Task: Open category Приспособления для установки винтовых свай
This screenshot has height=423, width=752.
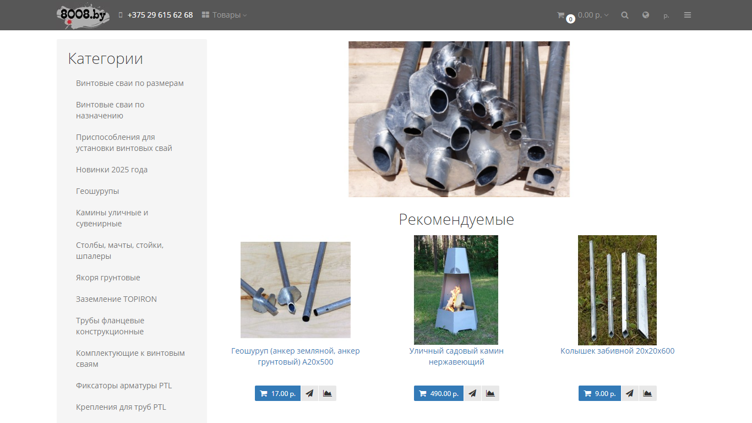Action: pyautogui.click(x=124, y=143)
